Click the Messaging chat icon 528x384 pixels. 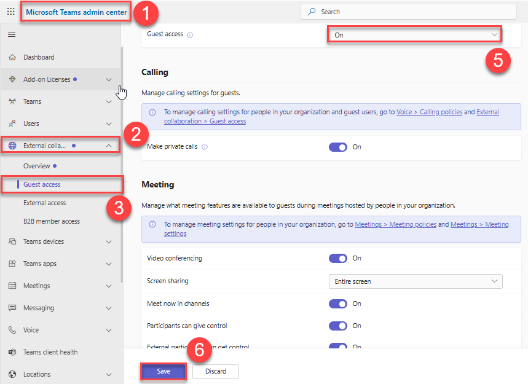(x=12, y=308)
